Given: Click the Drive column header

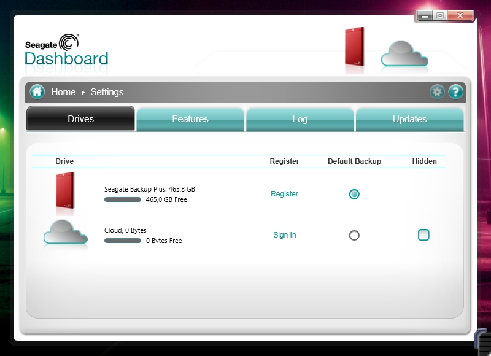Looking at the screenshot, I should (x=64, y=161).
